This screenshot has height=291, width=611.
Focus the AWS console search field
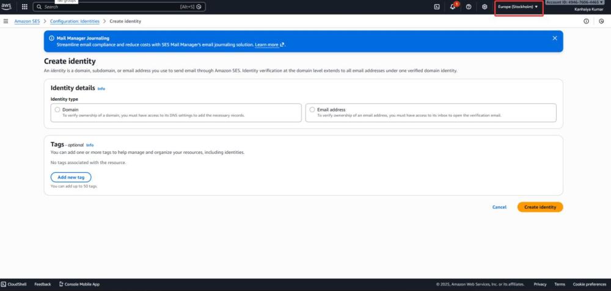[x=116, y=7]
